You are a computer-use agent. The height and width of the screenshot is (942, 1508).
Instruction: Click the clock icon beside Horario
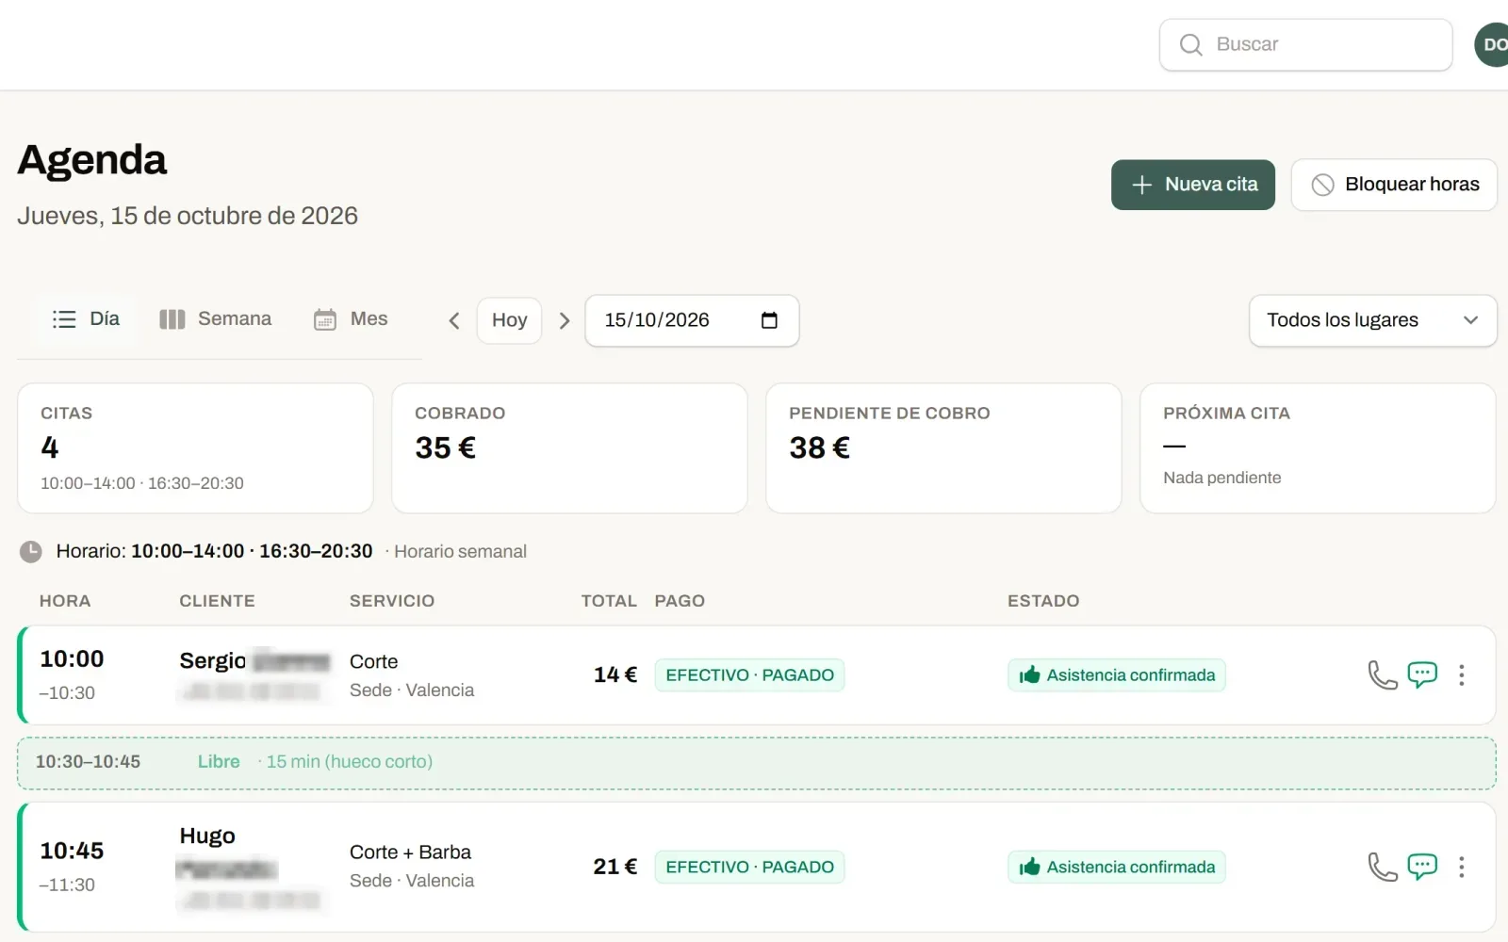point(31,551)
